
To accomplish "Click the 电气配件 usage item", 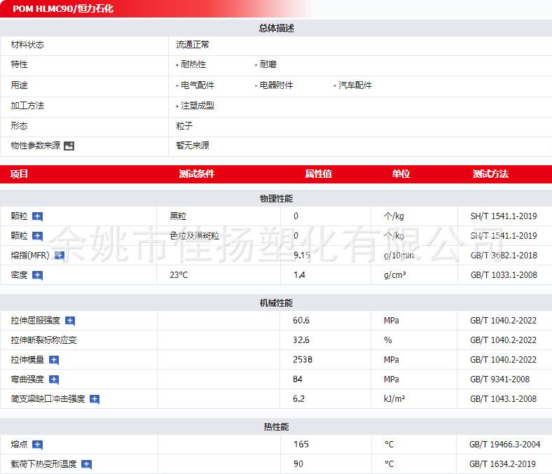I will (x=198, y=85).
